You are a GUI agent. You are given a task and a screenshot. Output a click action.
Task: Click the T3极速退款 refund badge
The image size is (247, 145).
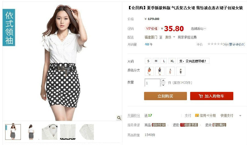[189, 125]
